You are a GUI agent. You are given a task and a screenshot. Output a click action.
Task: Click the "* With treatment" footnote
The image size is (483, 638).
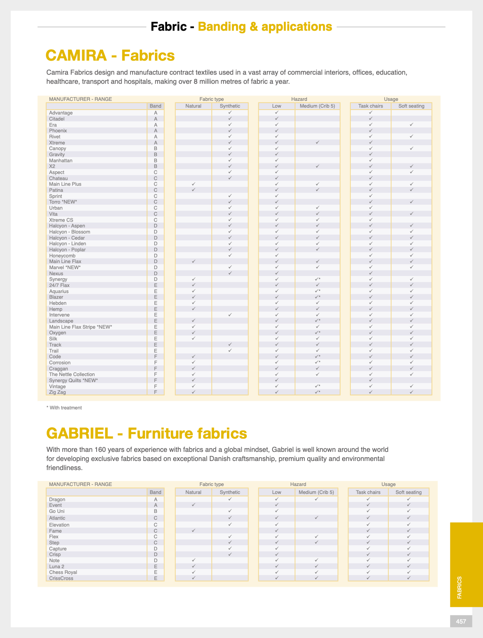[x=64, y=408]
